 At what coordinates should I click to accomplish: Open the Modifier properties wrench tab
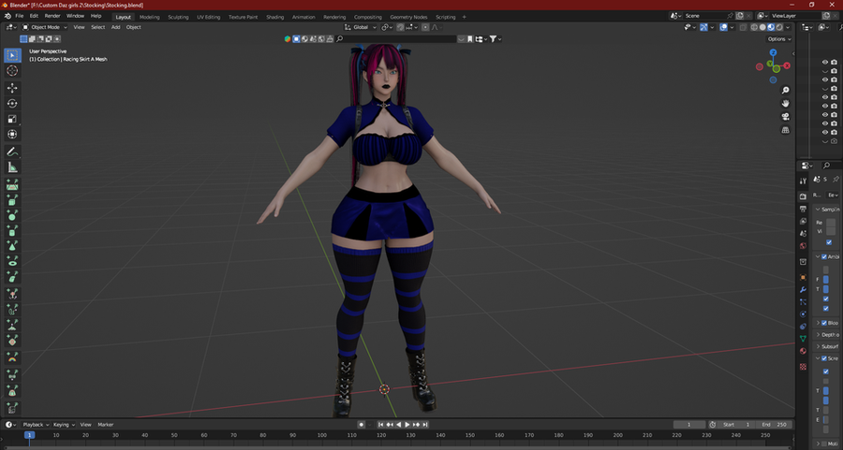pos(803,290)
